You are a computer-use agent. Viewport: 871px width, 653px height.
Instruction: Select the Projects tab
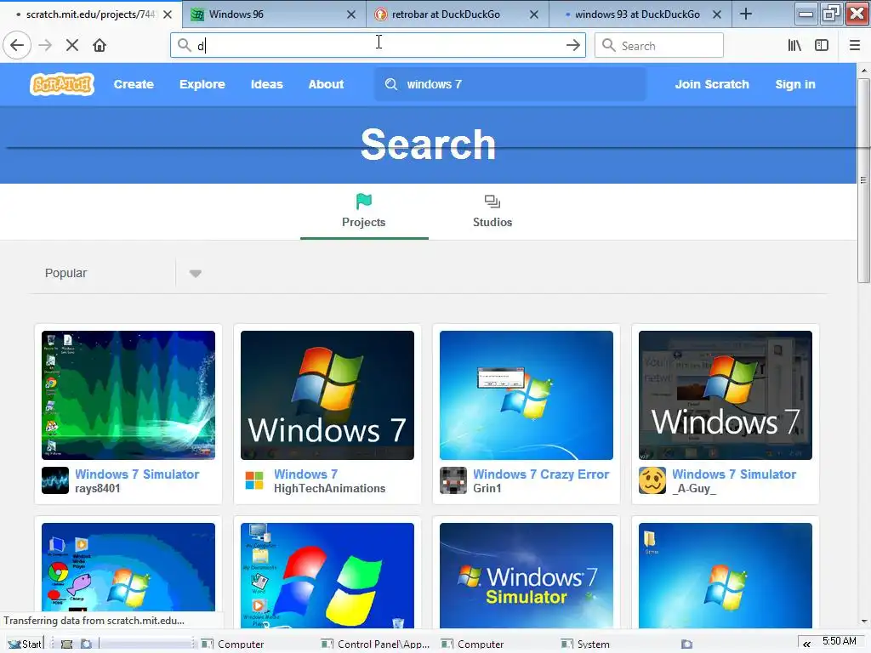point(364,212)
